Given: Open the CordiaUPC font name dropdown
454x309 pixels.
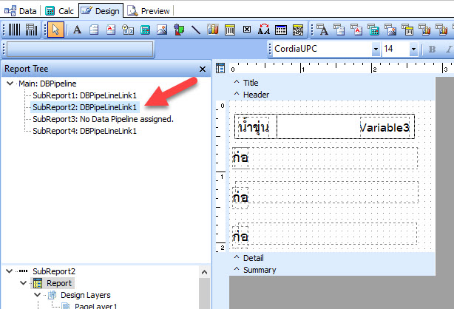Looking at the screenshot, I should click(376, 50).
